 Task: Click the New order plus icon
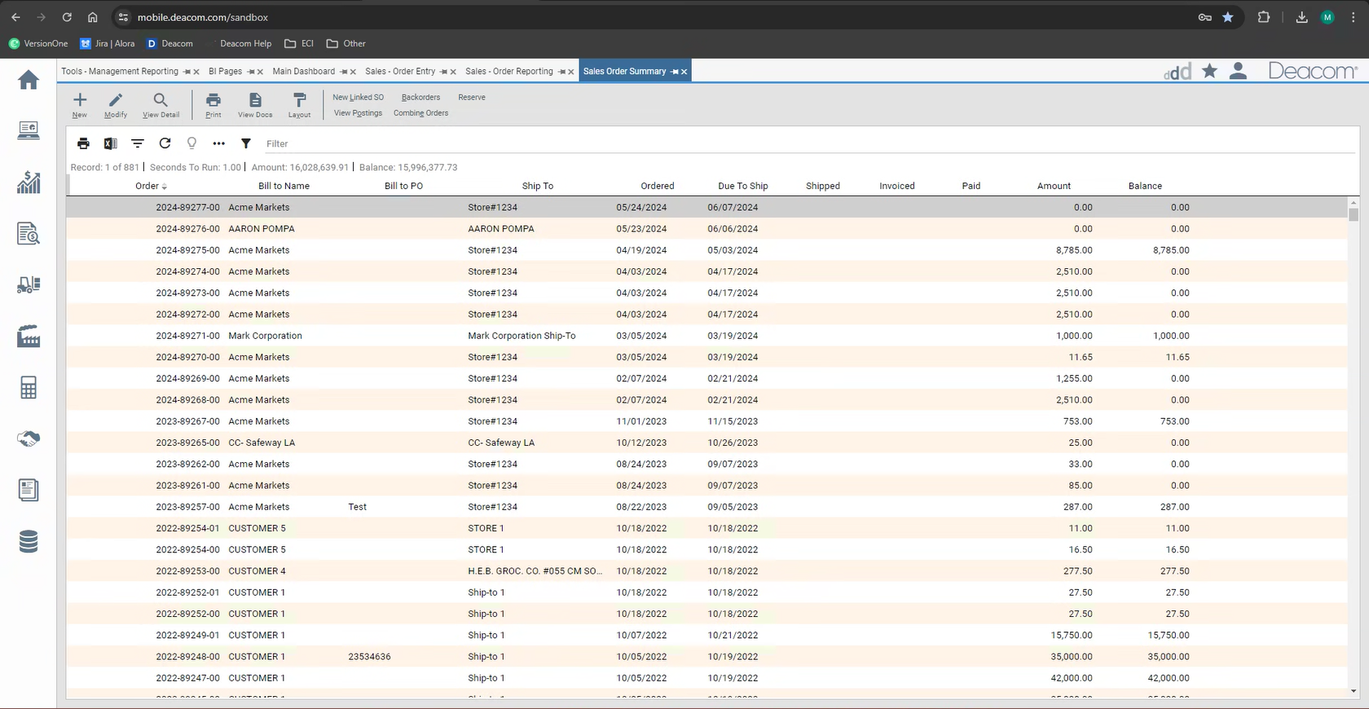click(80, 100)
